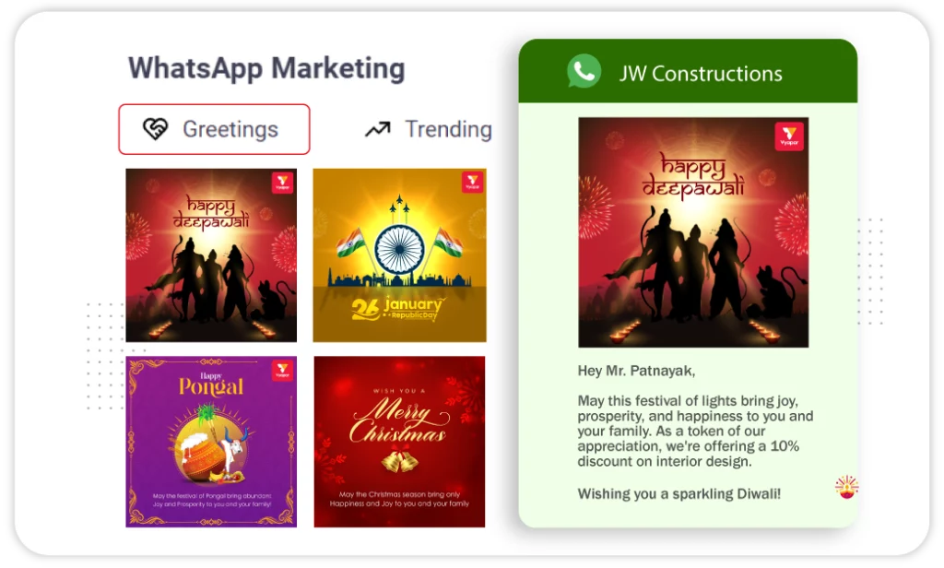Click the Vyapar logo on preview image
Image resolution: width=944 pixels, height=568 pixels.
click(789, 136)
